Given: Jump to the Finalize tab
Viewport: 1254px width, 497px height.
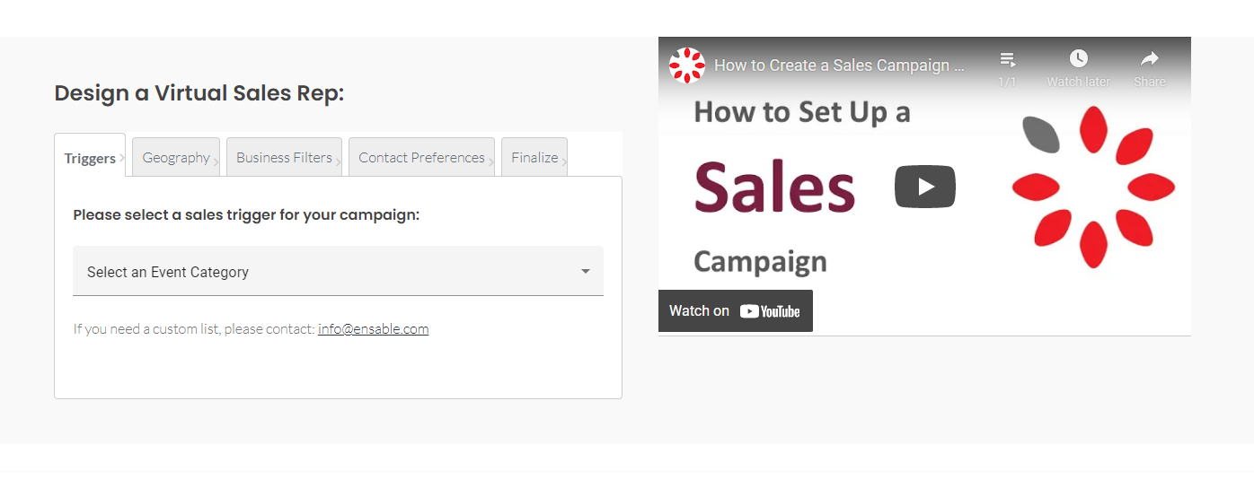Looking at the screenshot, I should pos(534,158).
